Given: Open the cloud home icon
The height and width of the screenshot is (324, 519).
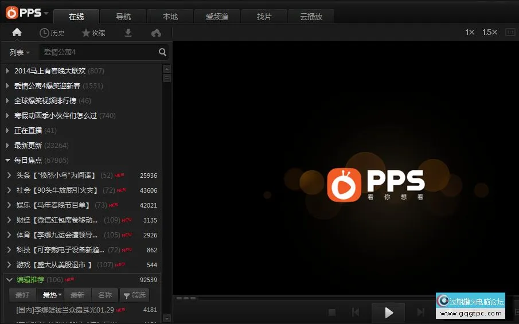Looking at the screenshot, I should click(156, 33).
